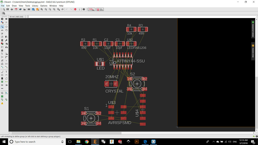Click the Redraw refresh icon

[62, 9]
